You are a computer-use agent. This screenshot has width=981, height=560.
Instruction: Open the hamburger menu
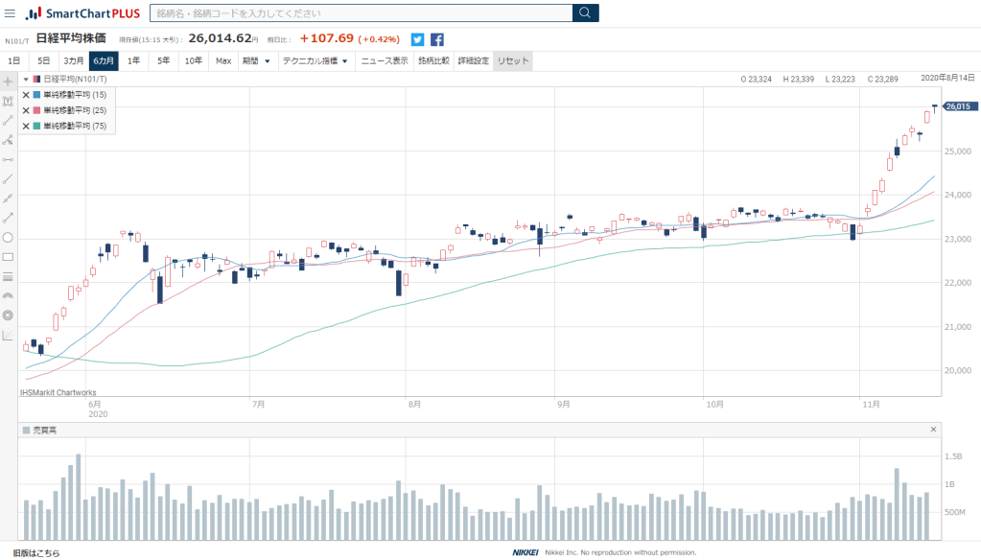tap(10, 13)
